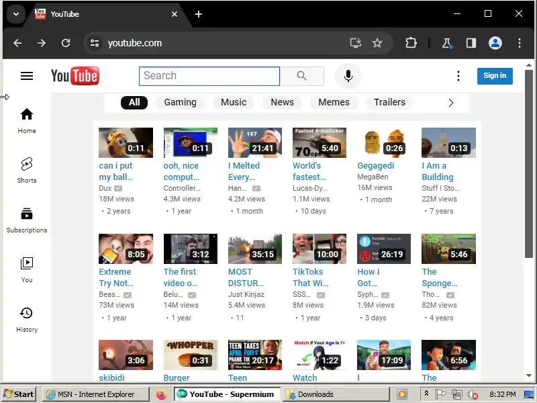Click inside the YouTube Search field
Screen dimensions: 537x403
coord(209,76)
